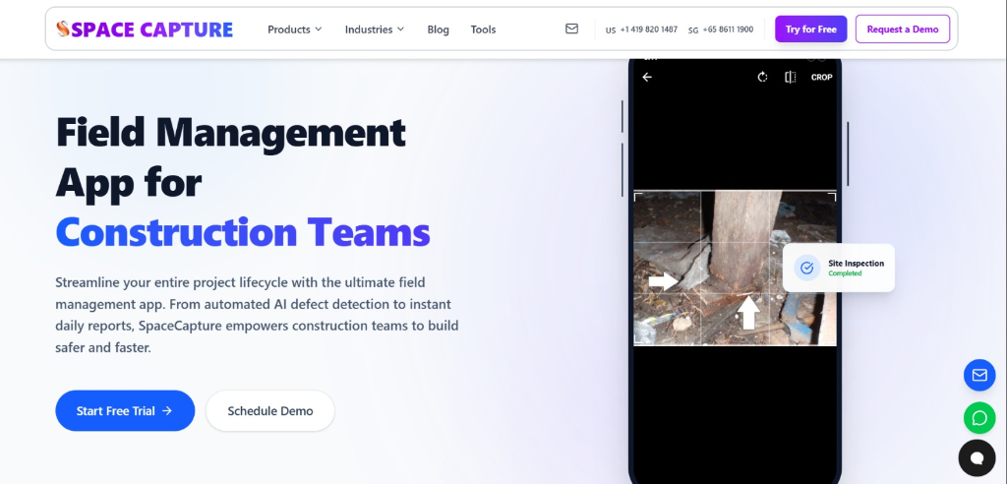Expand the Industries dropdown menu
The width and height of the screenshot is (1007, 484).
tap(375, 30)
